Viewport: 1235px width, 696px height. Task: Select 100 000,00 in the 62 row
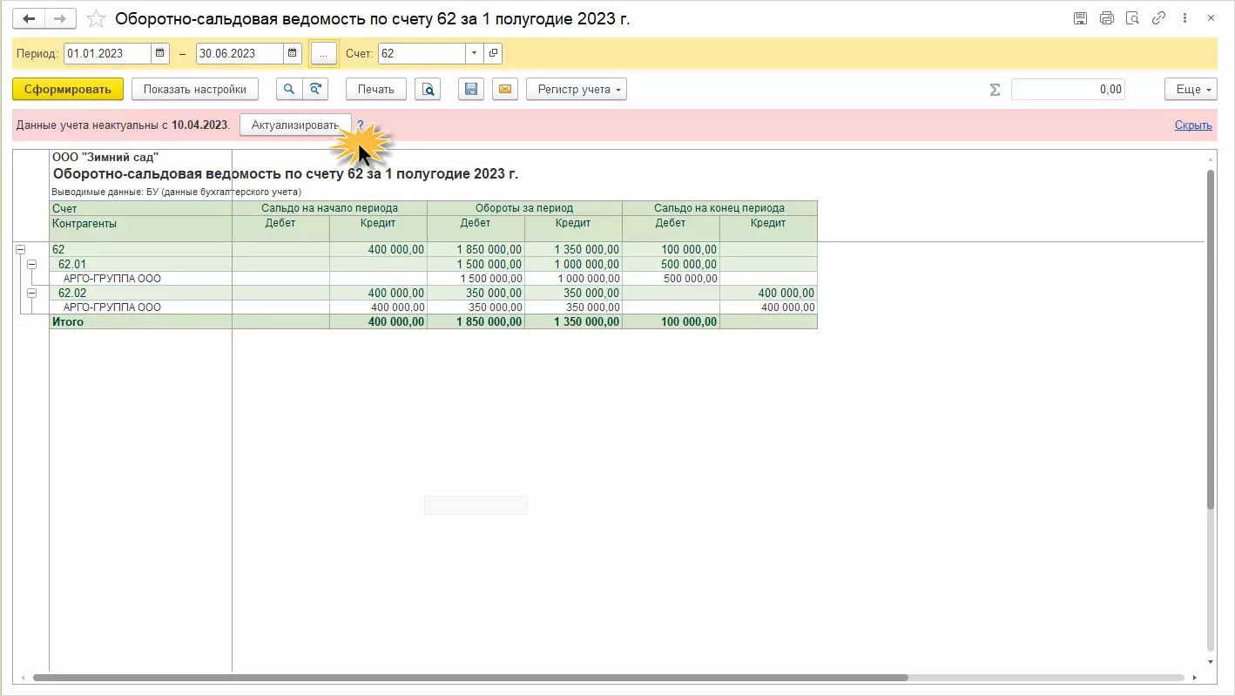(x=671, y=249)
